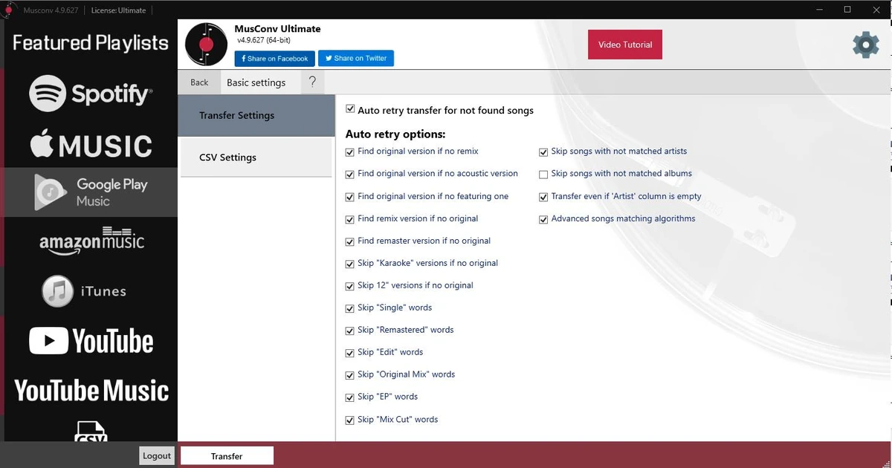Toggle Find original version if no featuring one
892x468 pixels.
tap(350, 197)
